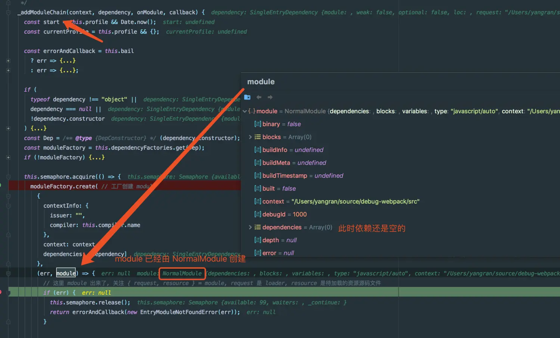Expand the dependencies = Array(0) node

click(x=250, y=227)
